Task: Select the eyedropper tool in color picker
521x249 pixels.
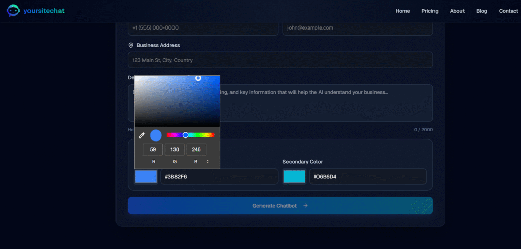Action: [142, 135]
